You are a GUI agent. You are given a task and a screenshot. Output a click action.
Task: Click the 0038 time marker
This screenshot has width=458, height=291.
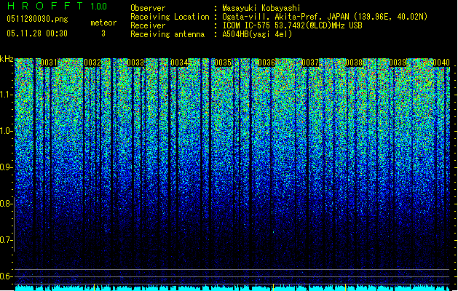(354, 63)
